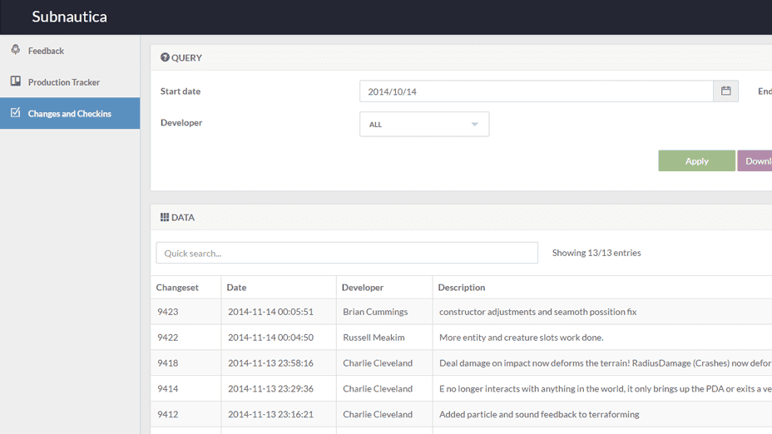Click developer name Russell Meakim

(374, 337)
